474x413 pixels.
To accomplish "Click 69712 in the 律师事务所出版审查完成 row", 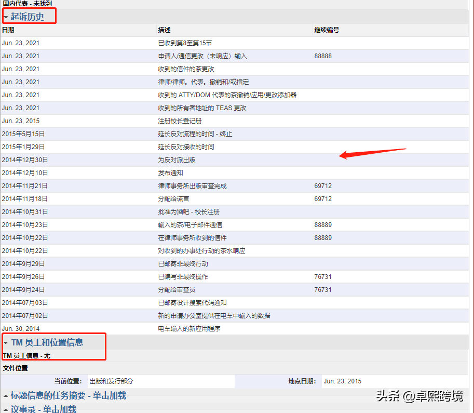I will [x=323, y=186].
